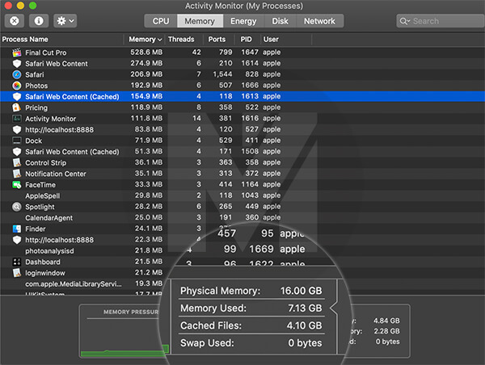Open the gear actions dropdown
This screenshot has height=365, width=485.
click(x=65, y=21)
